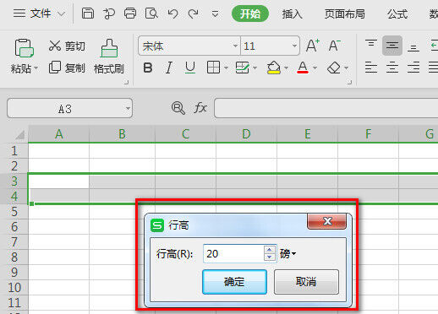Align text to top of cell
Image resolution: width=438 pixels, height=314 pixels.
tap(371, 44)
